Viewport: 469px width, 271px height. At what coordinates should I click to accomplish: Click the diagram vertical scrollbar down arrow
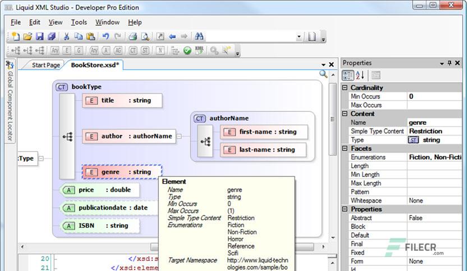coord(333,238)
